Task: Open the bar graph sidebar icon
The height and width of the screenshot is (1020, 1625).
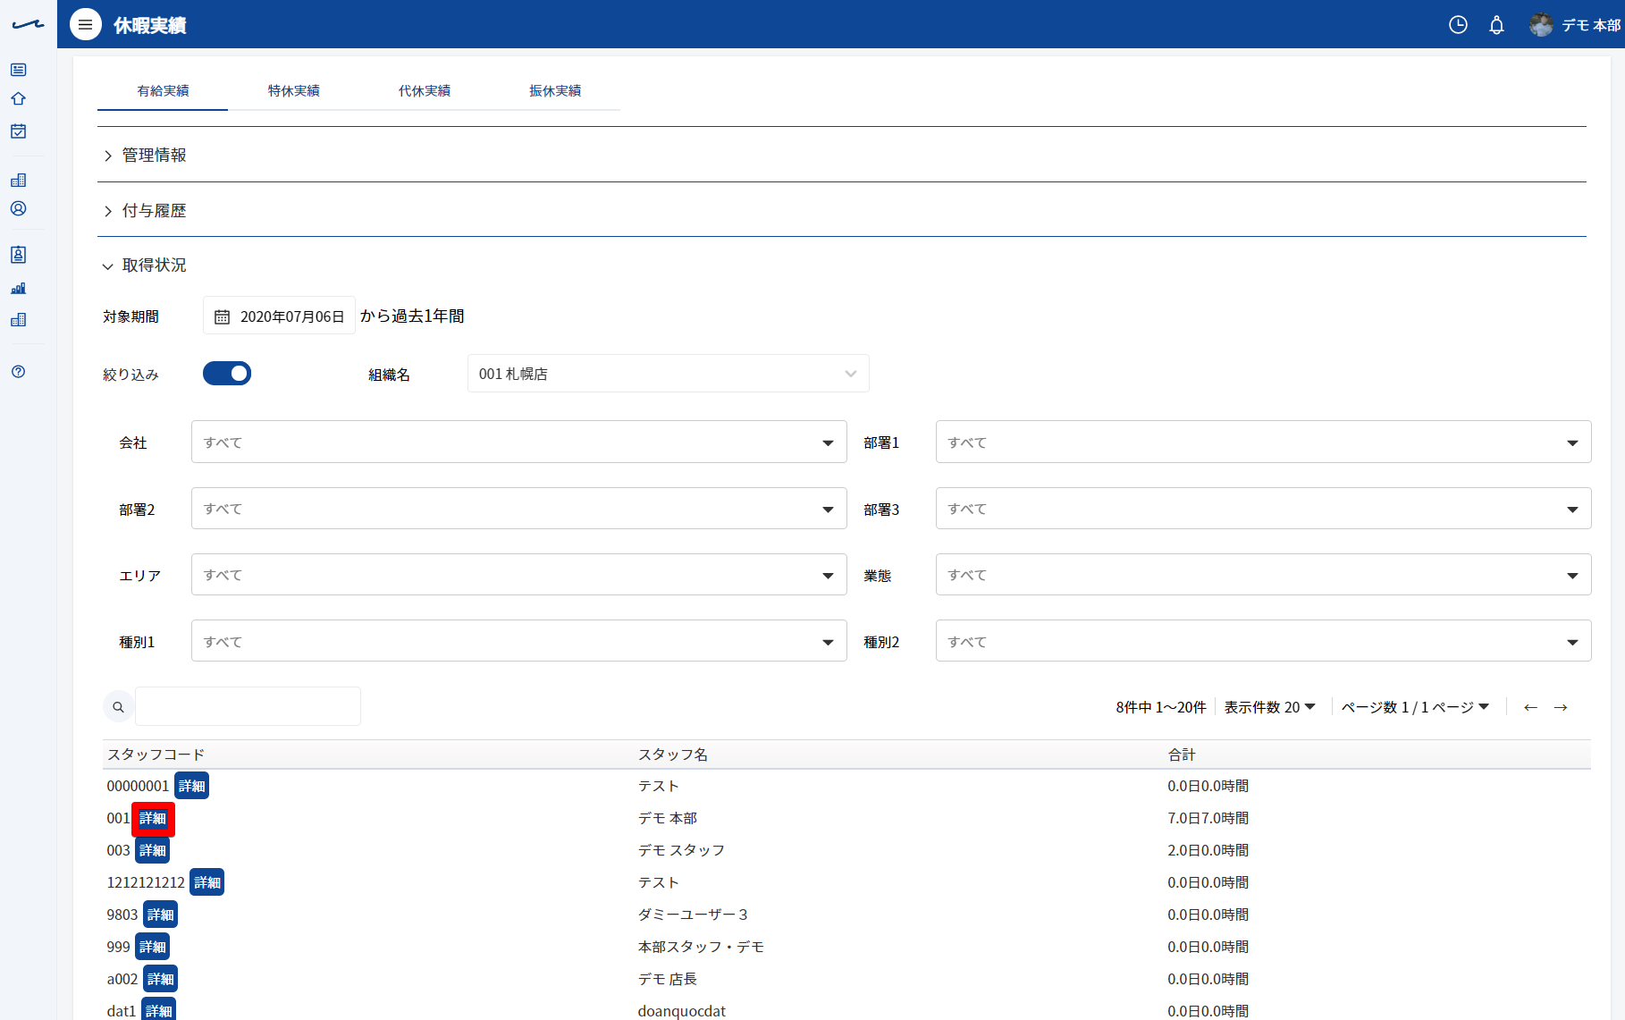Action: coord(18,288)
